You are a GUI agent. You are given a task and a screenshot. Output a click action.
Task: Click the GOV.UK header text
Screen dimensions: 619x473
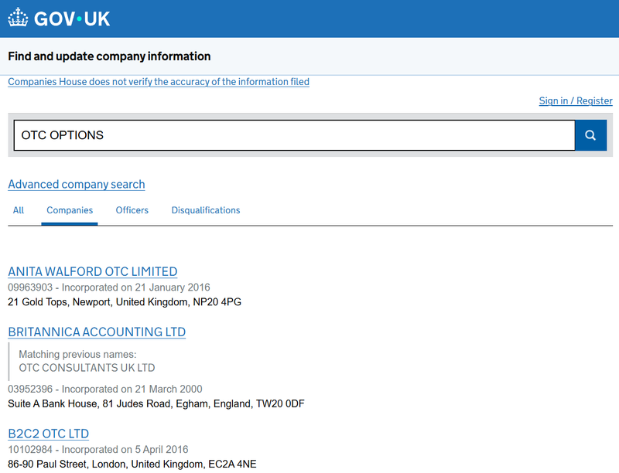[x=72, y=19]
